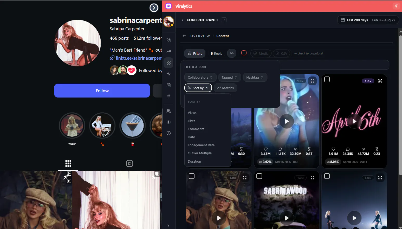This screenshot has height=229, width=402.
Task: Click the 466 posts count
Action: (119, 38)
